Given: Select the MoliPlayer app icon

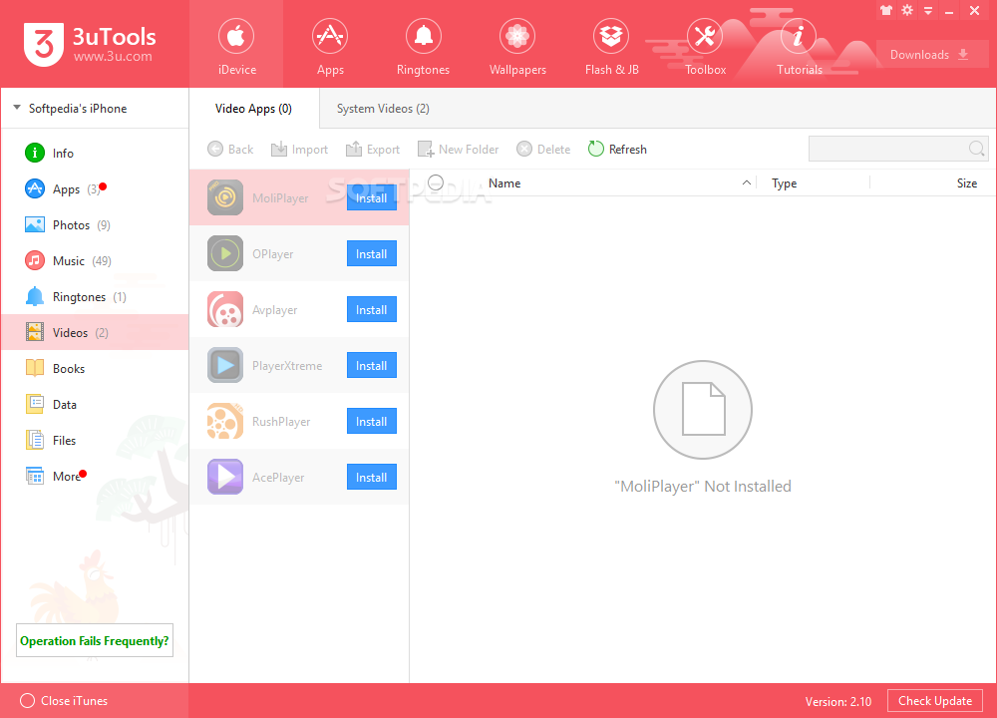Looking at the screenshot, I should click(x=225, y=197).
